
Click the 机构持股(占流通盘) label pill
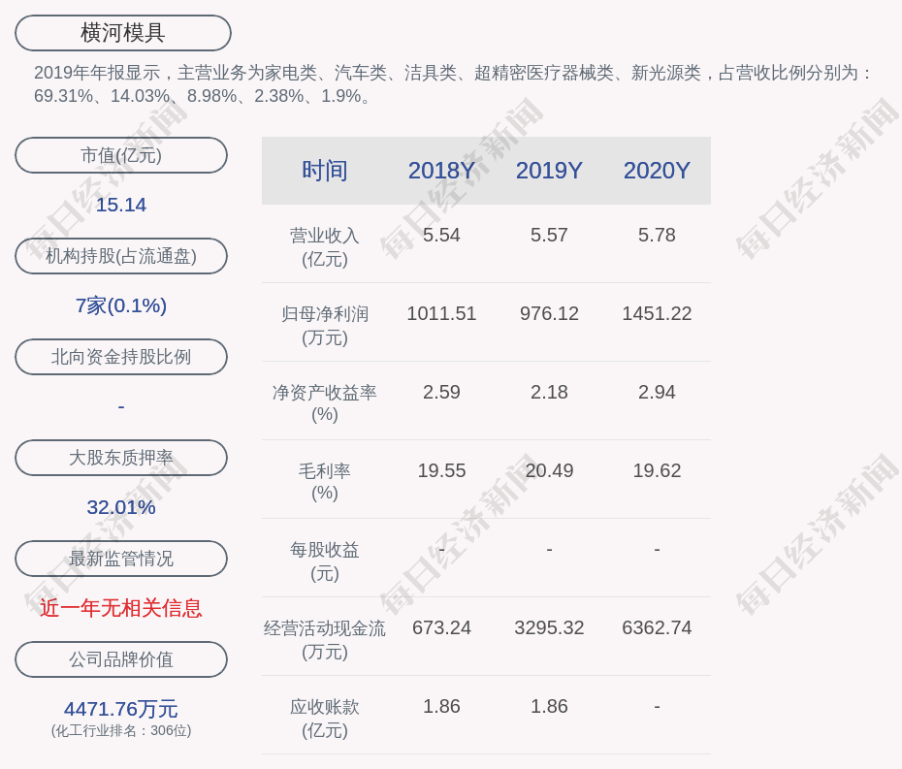(121, 256)
